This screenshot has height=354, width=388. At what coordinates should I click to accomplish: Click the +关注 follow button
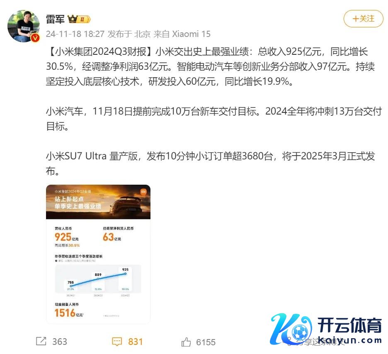tap(363, 19)
